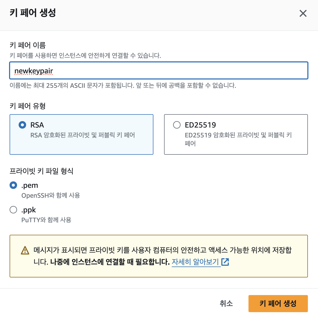Click the PuTTY와 함께 사용 description
Viewport: 318px width, 318px height.
pyautogui.click(x=46, y=220)
